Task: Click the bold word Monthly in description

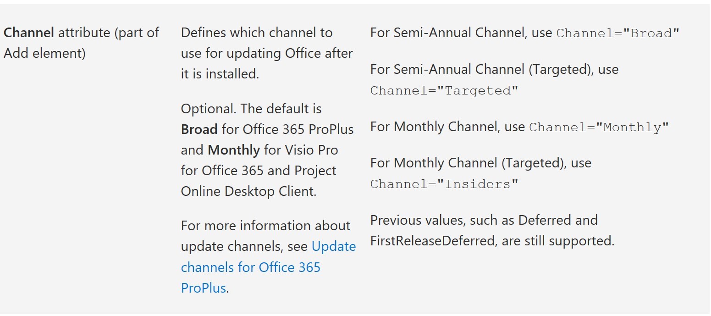Action: click(234, 150)
